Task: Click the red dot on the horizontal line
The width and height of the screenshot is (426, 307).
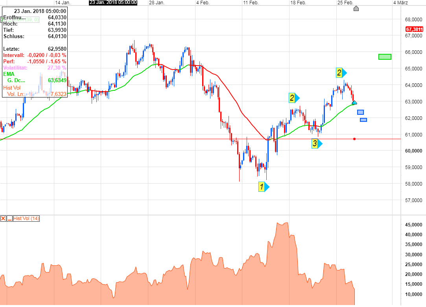Action: 354,139
